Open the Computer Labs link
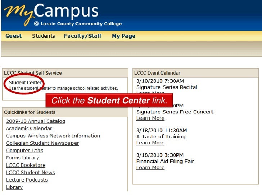The image size is (262, 196). coord(24,150)
